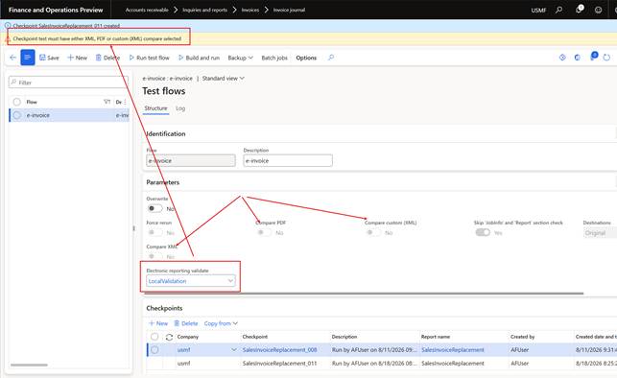617x378 pixels.
Task: Click the Report name column header
Action: click(436, 337)
